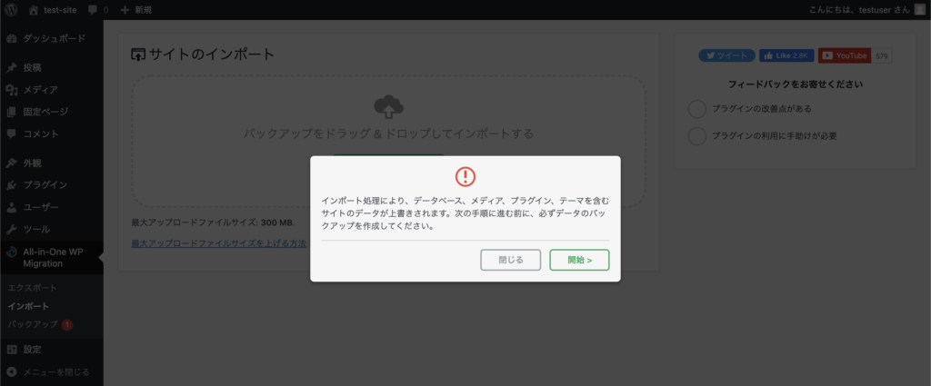The width and height of the screenshot is (931, 386).
Task: Click the WordPress logo icon
Action: (11, 9)
